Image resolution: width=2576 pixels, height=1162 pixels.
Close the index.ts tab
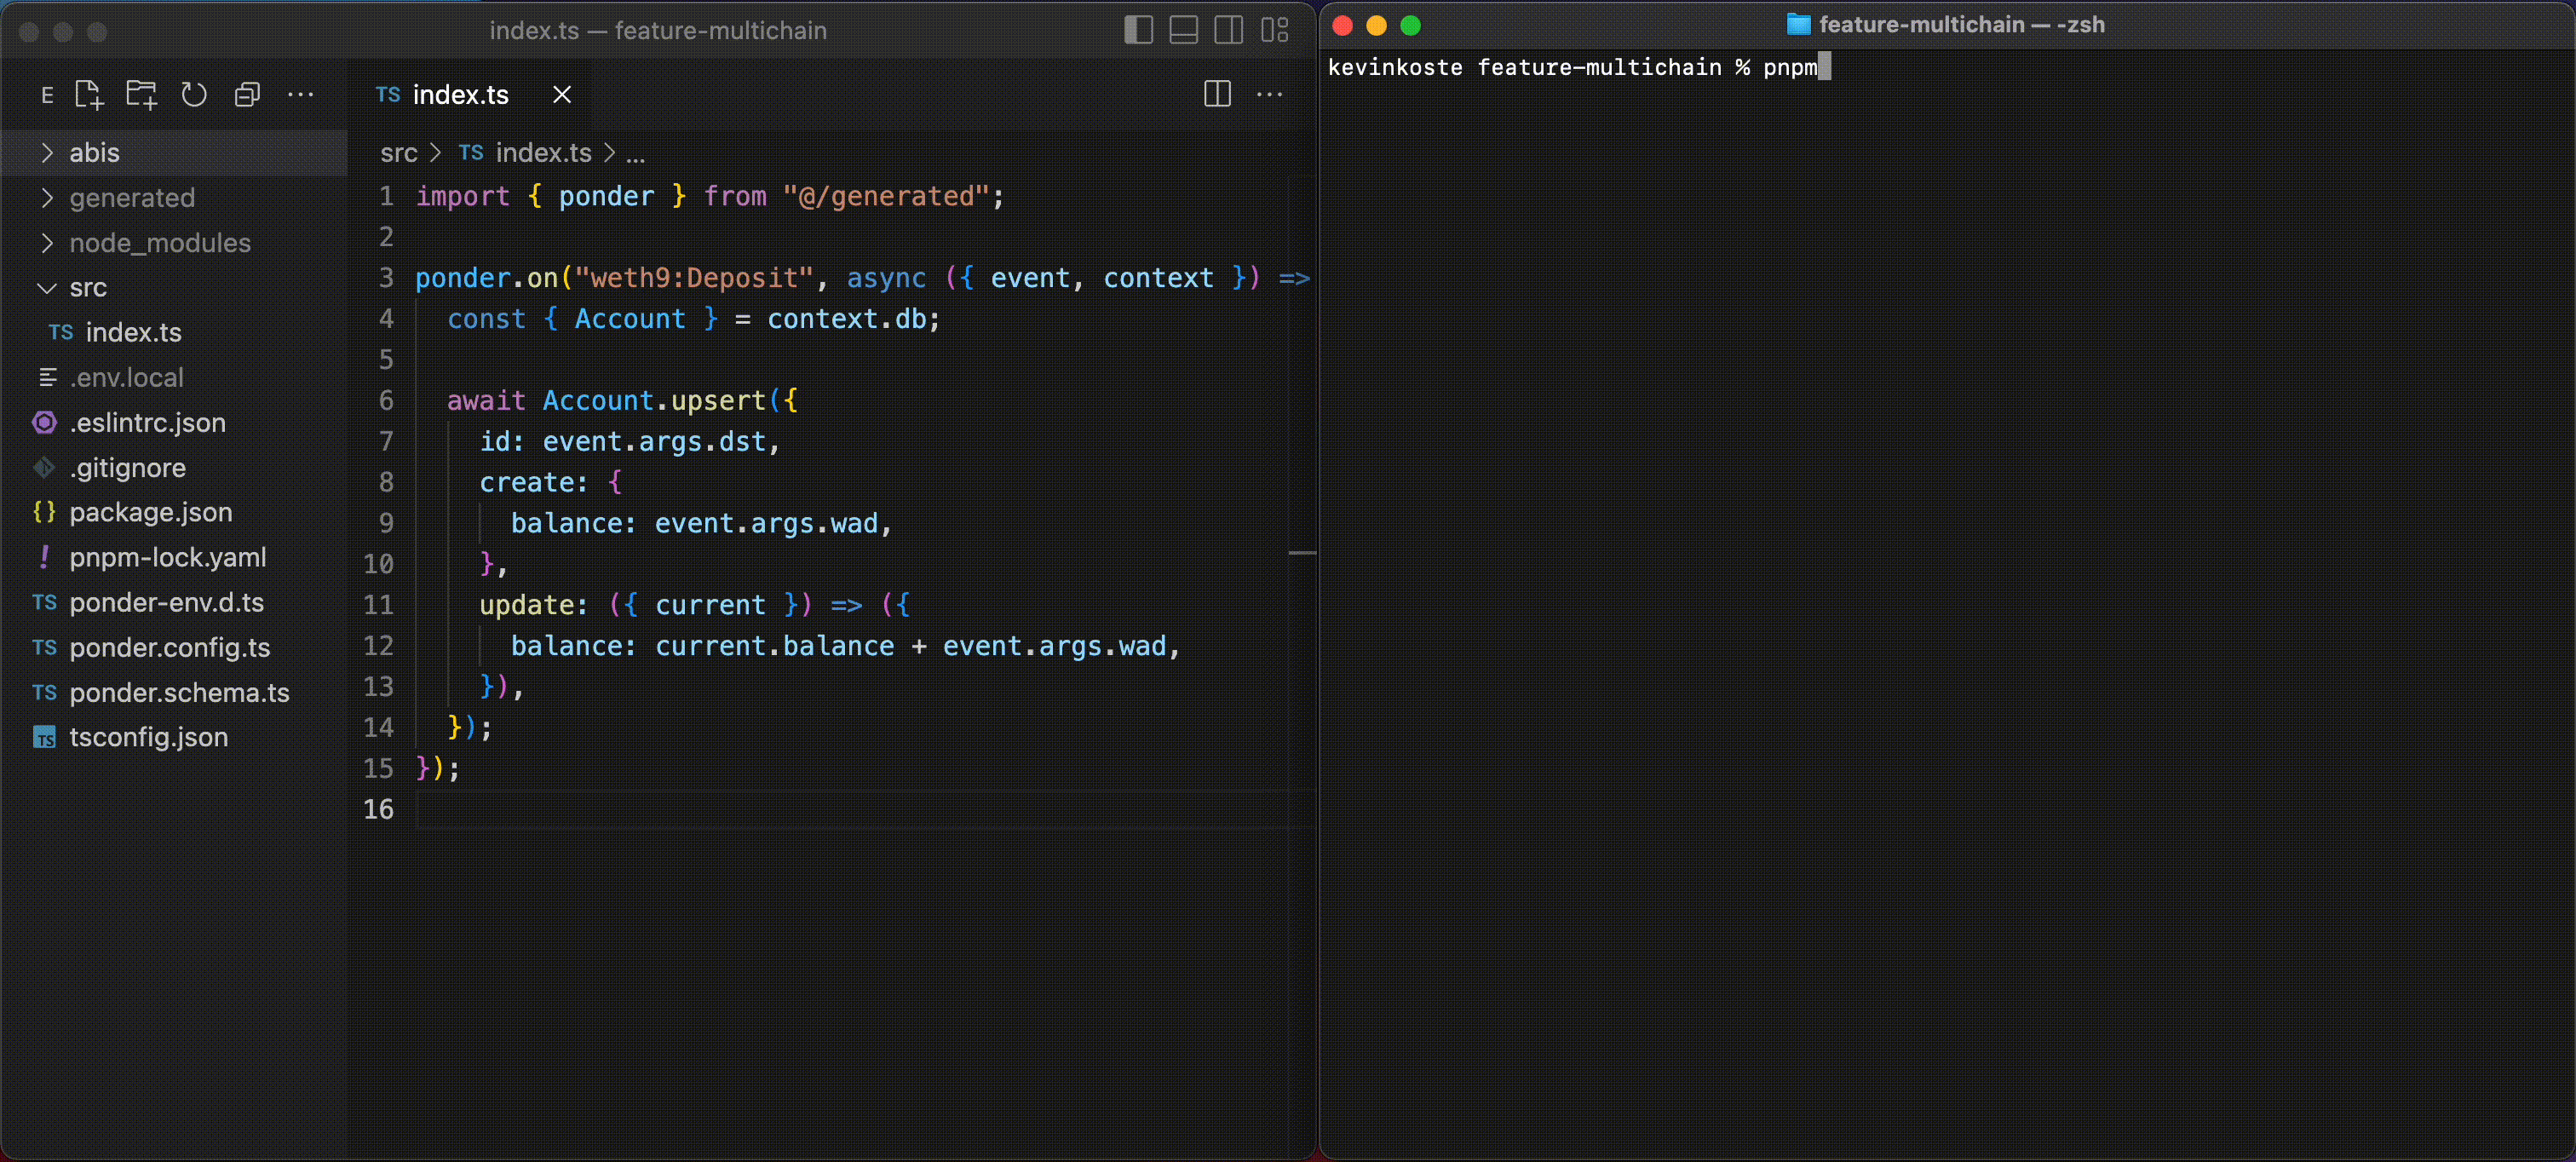tap(561, 94)
